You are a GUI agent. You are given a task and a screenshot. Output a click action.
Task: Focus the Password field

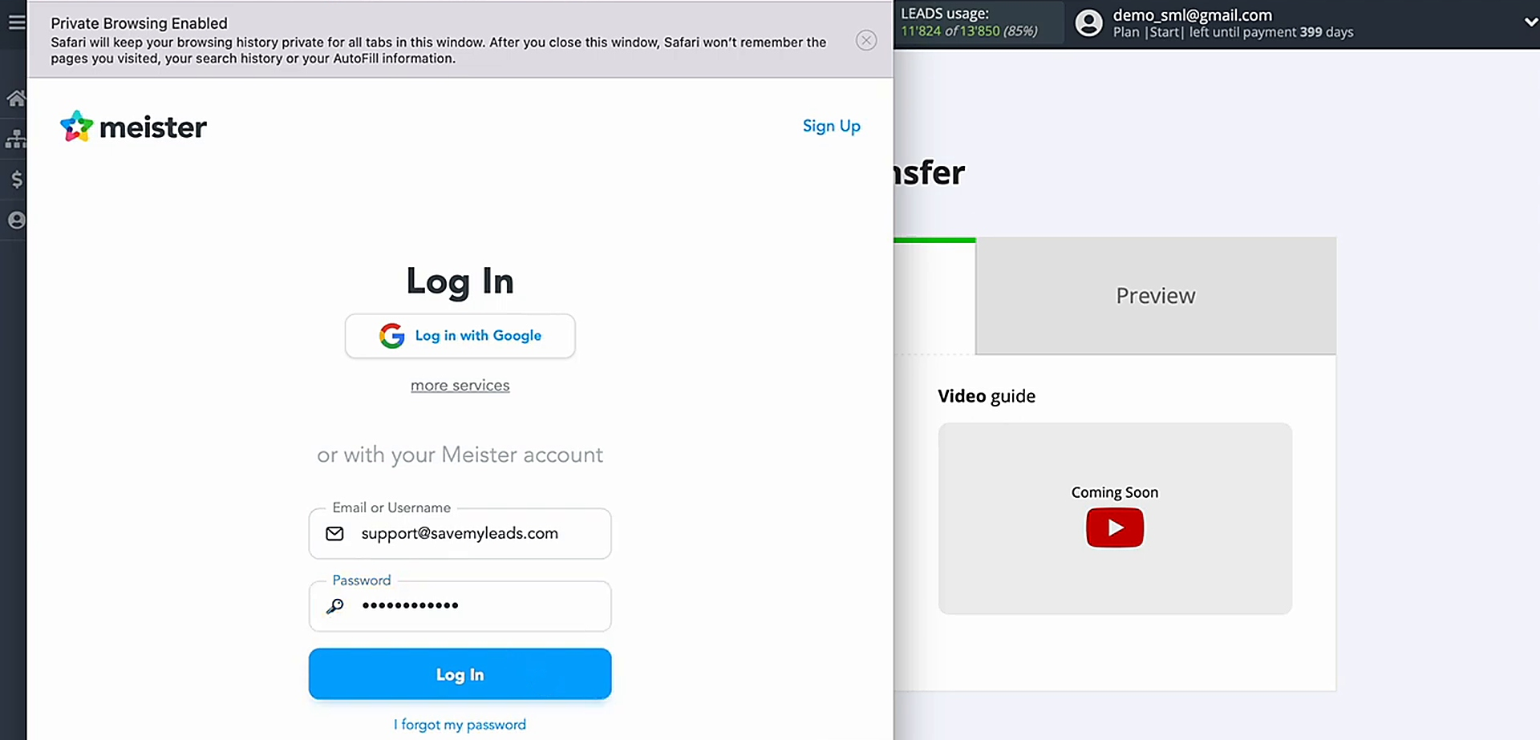point(460,606)
